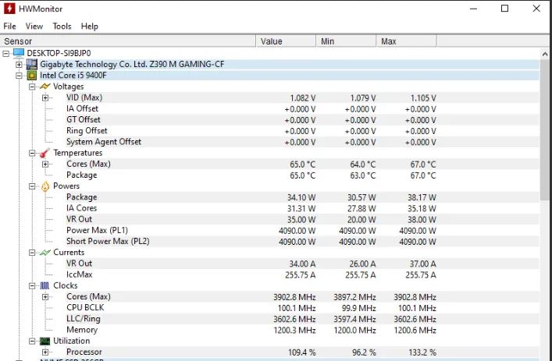This screenshot has width=552, height=361.
Task: Click the Min column header
Action: [346, 41]
